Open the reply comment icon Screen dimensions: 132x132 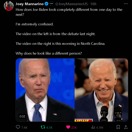[18, 127]
